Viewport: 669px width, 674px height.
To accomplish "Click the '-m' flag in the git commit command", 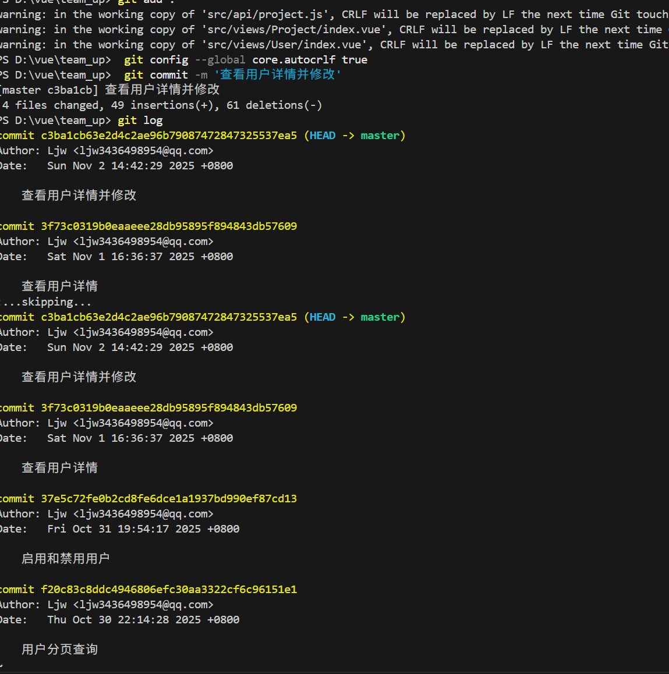I will coord(201,75).
